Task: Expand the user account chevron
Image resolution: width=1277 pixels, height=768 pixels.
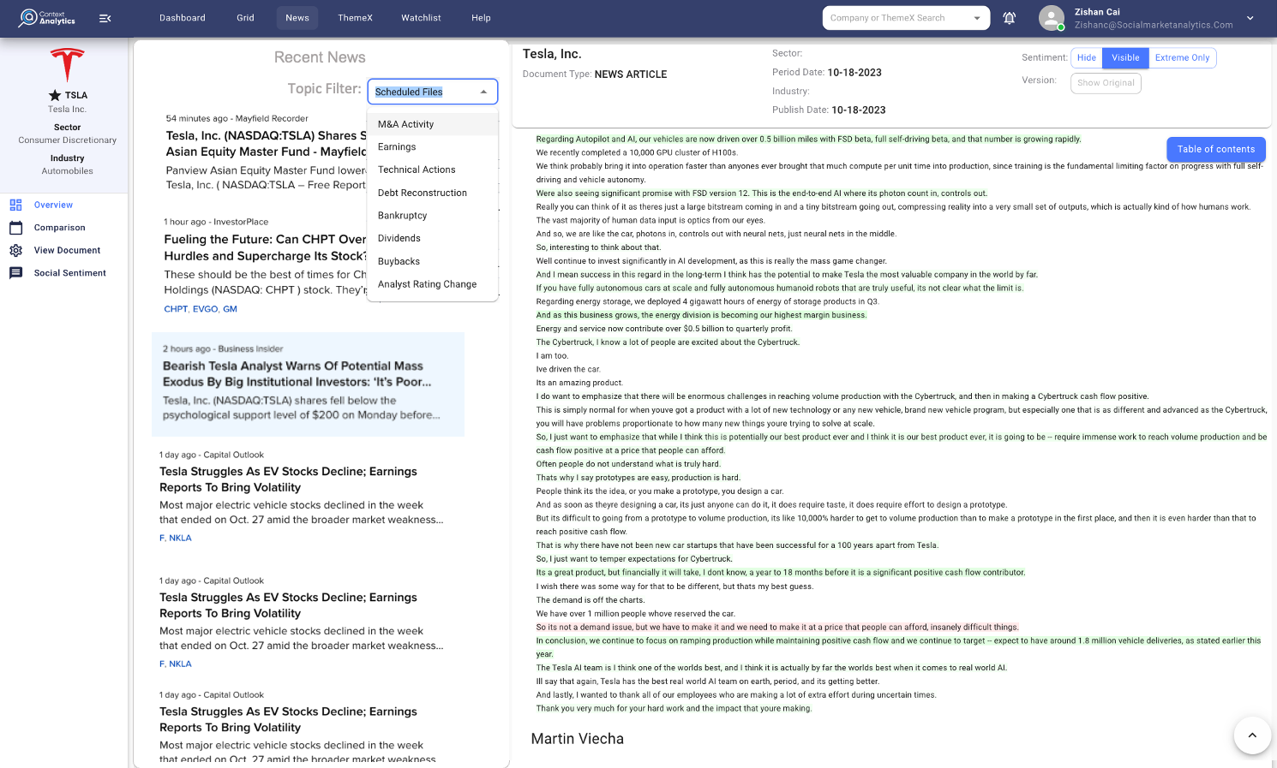Action: (1250, 18)
